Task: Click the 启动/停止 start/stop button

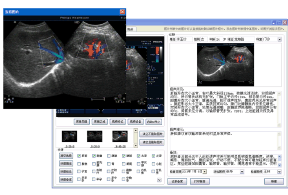Action: pos(154,122)
